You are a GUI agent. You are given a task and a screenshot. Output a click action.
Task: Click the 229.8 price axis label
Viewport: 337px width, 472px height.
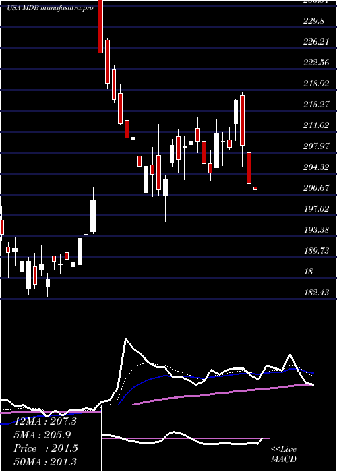pos(314,21)
